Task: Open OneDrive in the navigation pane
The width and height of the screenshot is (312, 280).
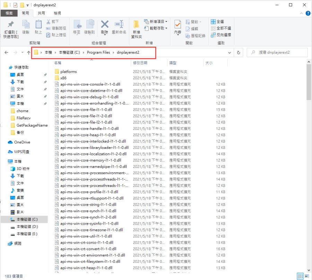Action: pyautogui.click(x=19, y=142)
